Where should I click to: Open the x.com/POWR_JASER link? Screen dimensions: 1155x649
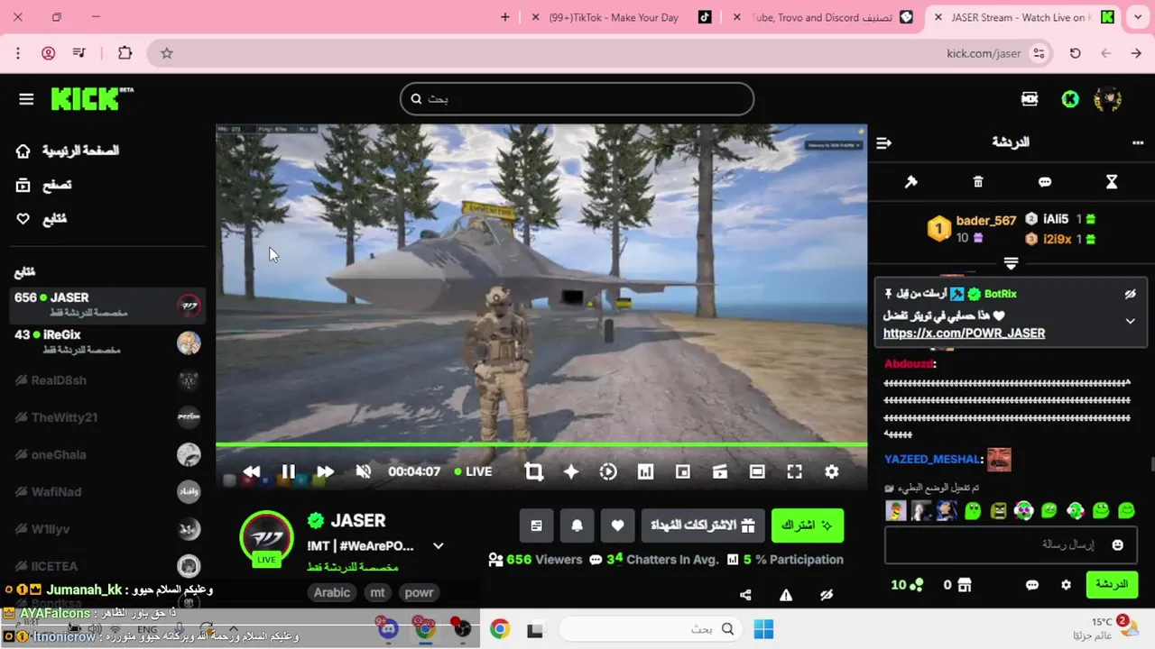click(x=964, y=333)
